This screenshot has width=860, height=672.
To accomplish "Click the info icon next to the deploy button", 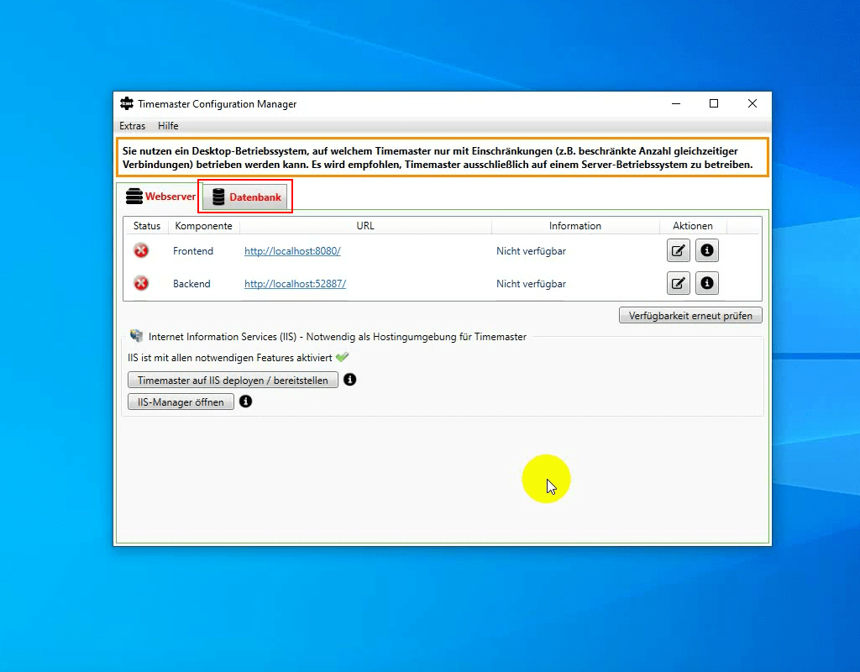I will tap(350, 380).
